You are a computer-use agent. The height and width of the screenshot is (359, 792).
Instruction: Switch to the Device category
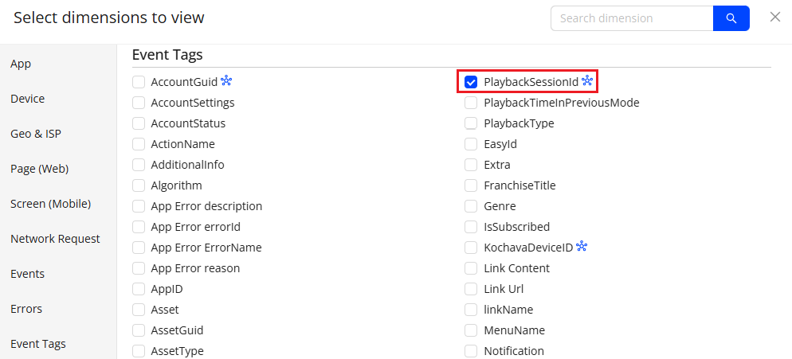(27, 99)
